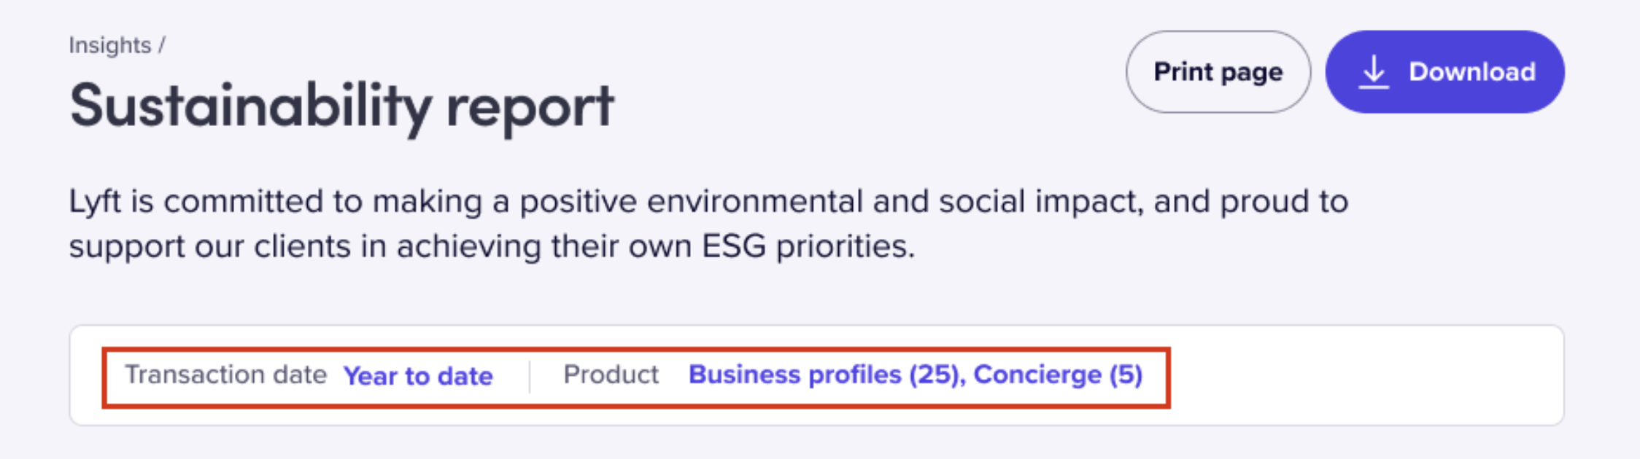The height and width of the screenshot is (459, 1640).
Task: Download the sustainability report
Action: (1444, 71)
